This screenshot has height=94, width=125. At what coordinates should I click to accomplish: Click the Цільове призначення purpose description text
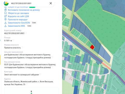click(x=27, y=56)
